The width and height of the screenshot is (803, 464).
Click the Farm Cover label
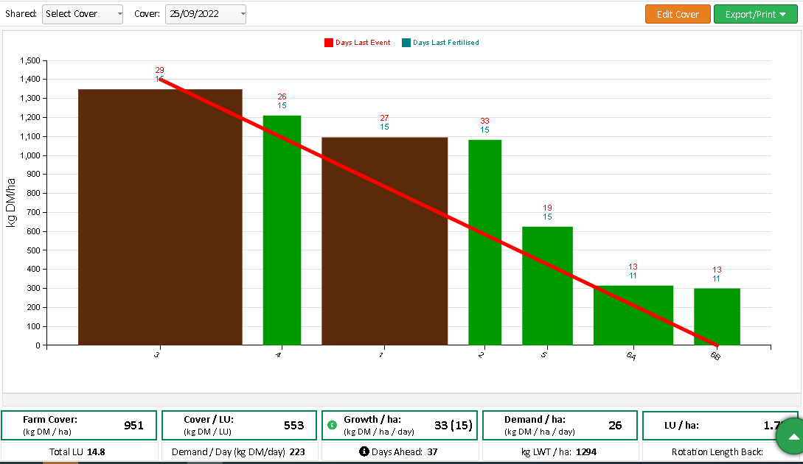point(49,420)
